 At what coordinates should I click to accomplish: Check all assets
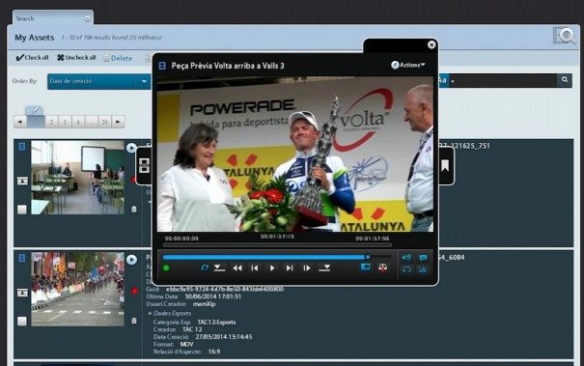(32, 57)
